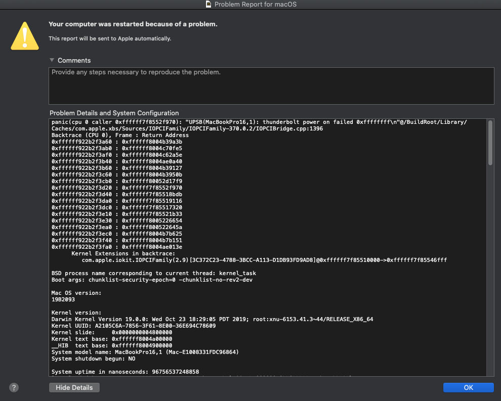Image resolution: width=501 pixels, height=401 pixels.
Task: Click into the Comments text field
Action: click(x=271, y=86)
